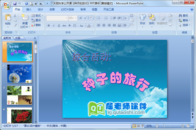This screenshot has width=196, height=130.
Task: Open the Arrange menu icon
Action: click(x=152, y=20)
